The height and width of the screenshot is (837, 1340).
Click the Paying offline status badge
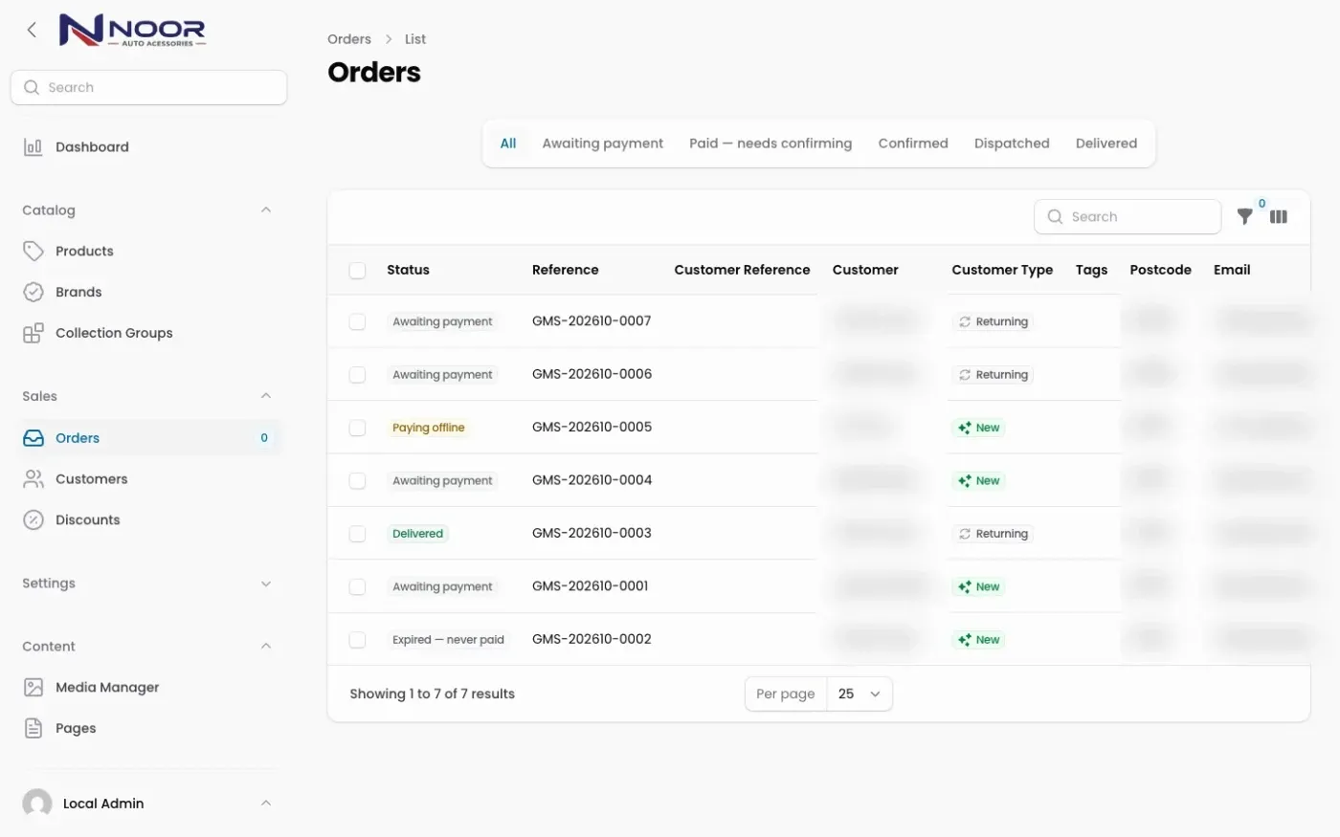click(x=428, y=428)
